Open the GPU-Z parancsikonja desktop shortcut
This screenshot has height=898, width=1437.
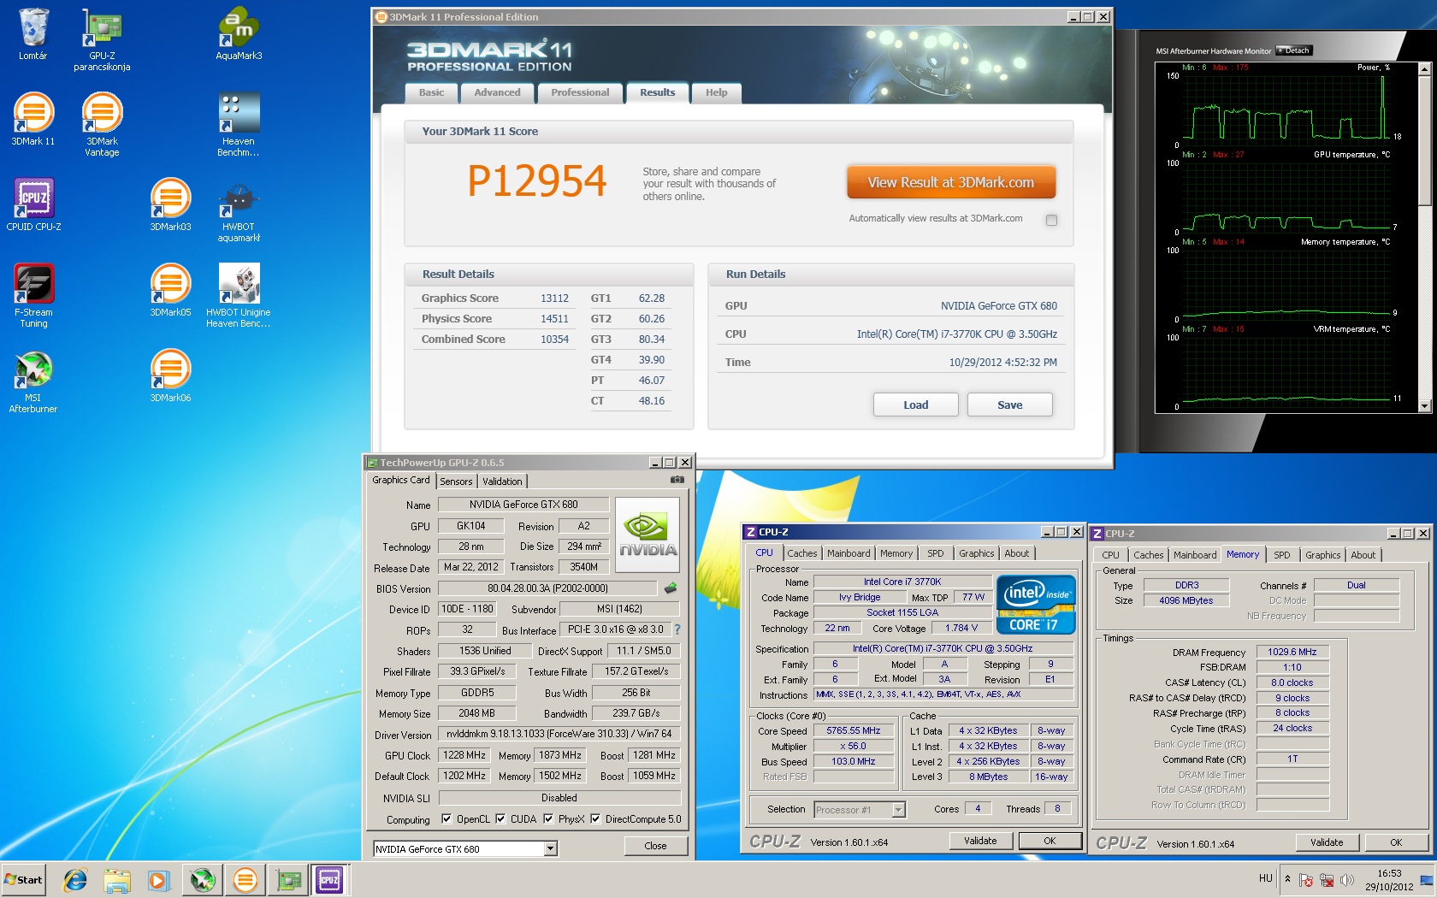(102, 39)
